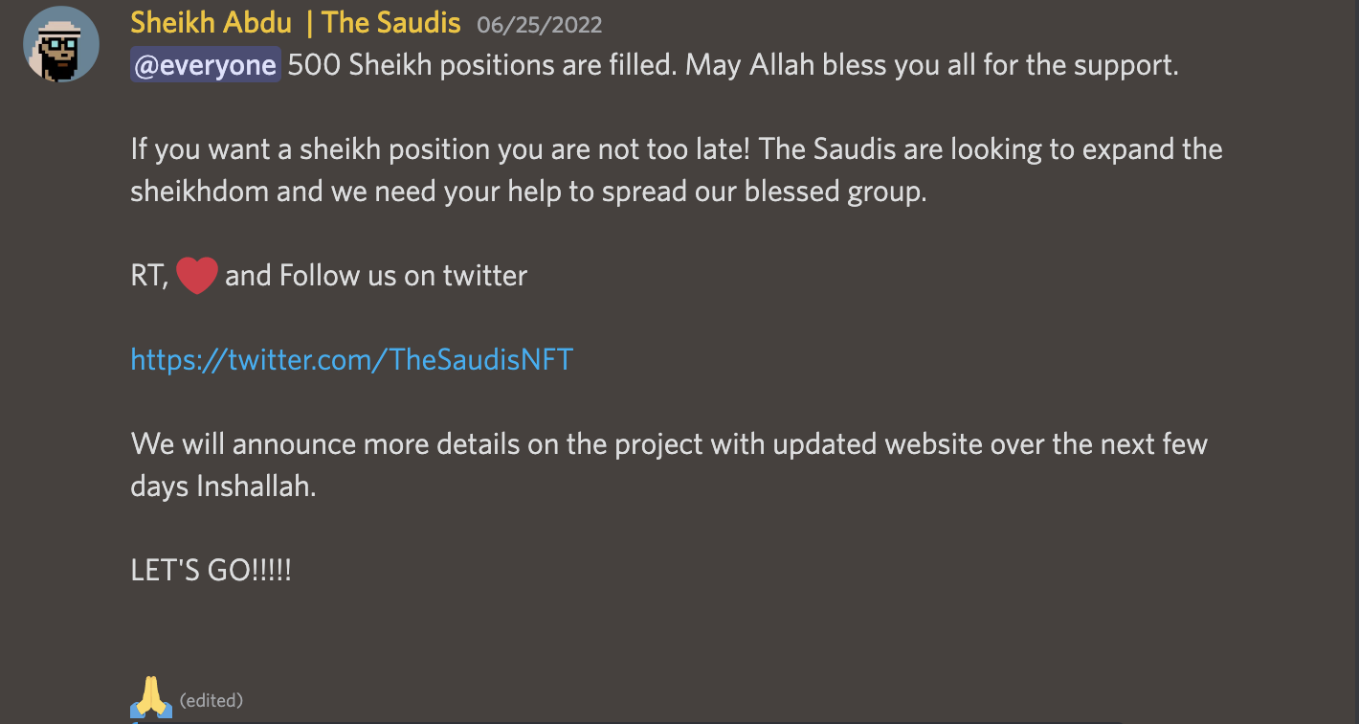Click the "RT," text before the heart
The height and width of the screenshot is (724, 1359).
coord(150,277)
